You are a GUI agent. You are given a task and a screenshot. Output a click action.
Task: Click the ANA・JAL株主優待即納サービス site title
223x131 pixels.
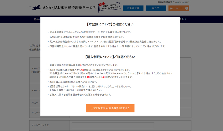click(x=69, y=7)
